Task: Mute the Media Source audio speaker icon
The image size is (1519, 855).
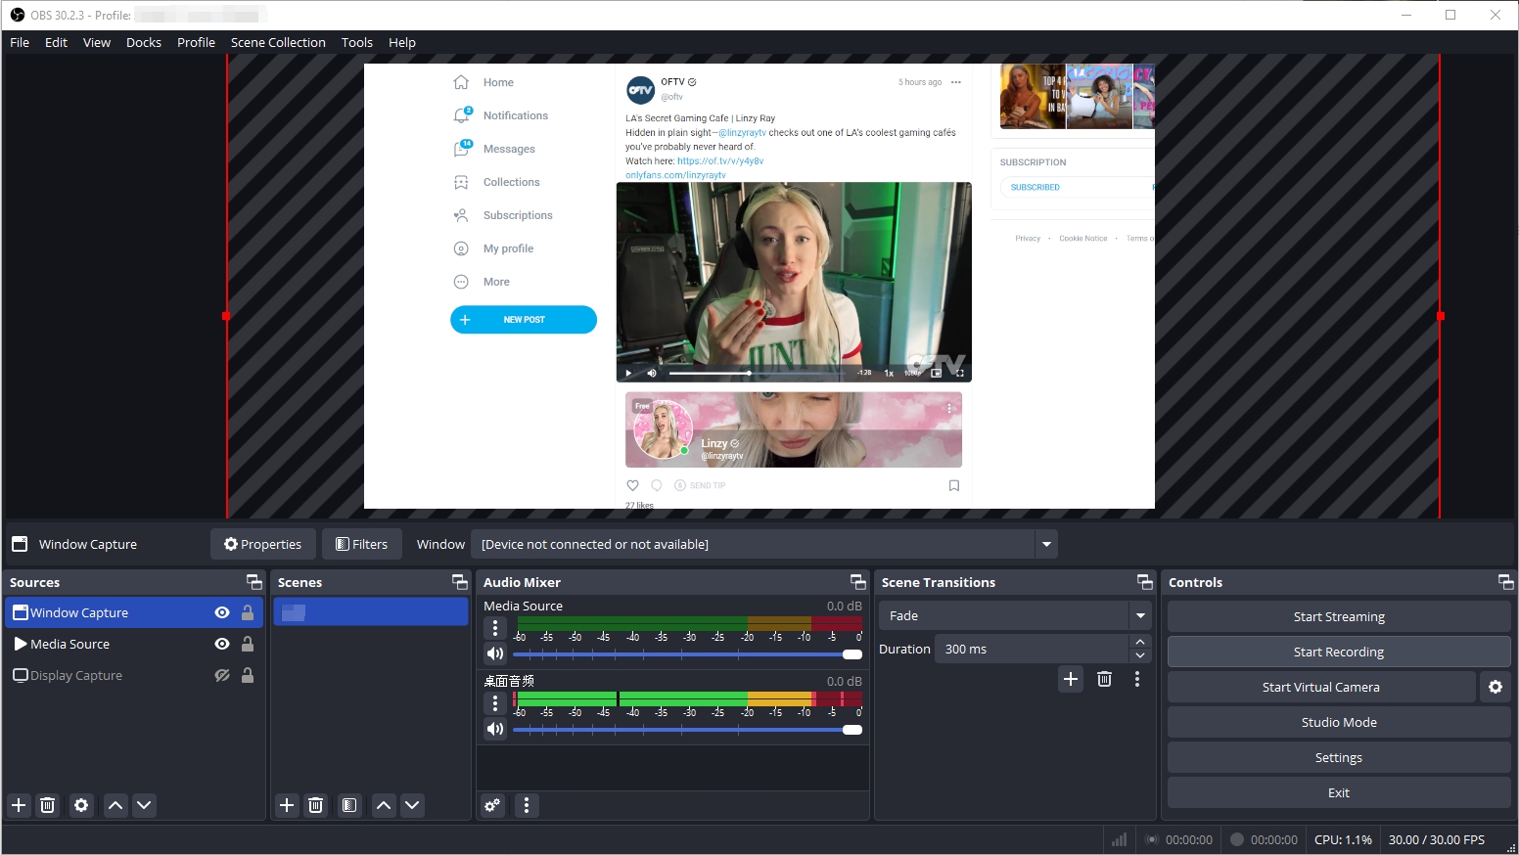Action: click(495, 653)
